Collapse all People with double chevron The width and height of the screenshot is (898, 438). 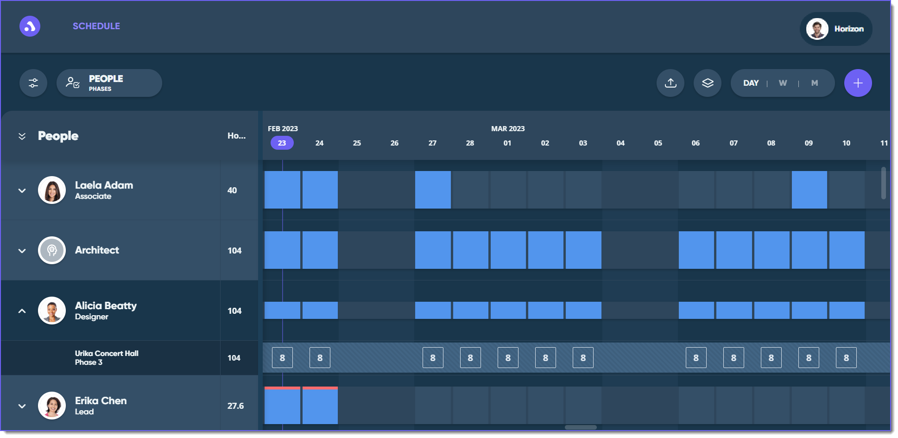(x=22, y=136)
